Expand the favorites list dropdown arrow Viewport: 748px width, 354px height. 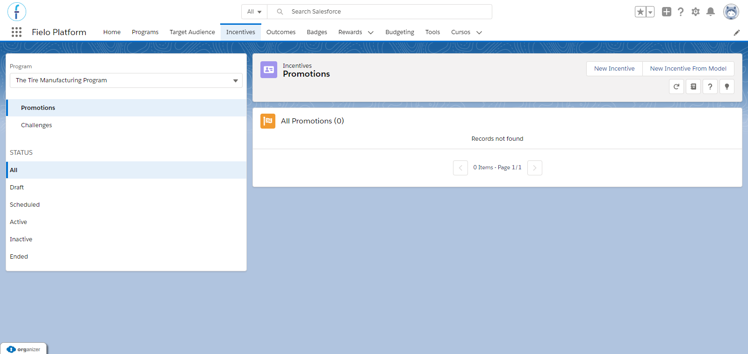[x=650, y=12]
